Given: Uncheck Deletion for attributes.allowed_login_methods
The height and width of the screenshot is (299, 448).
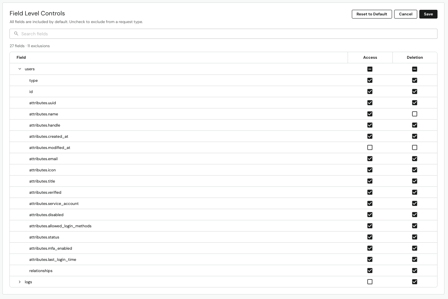Looking at the screenshot, I should (415, 226).
